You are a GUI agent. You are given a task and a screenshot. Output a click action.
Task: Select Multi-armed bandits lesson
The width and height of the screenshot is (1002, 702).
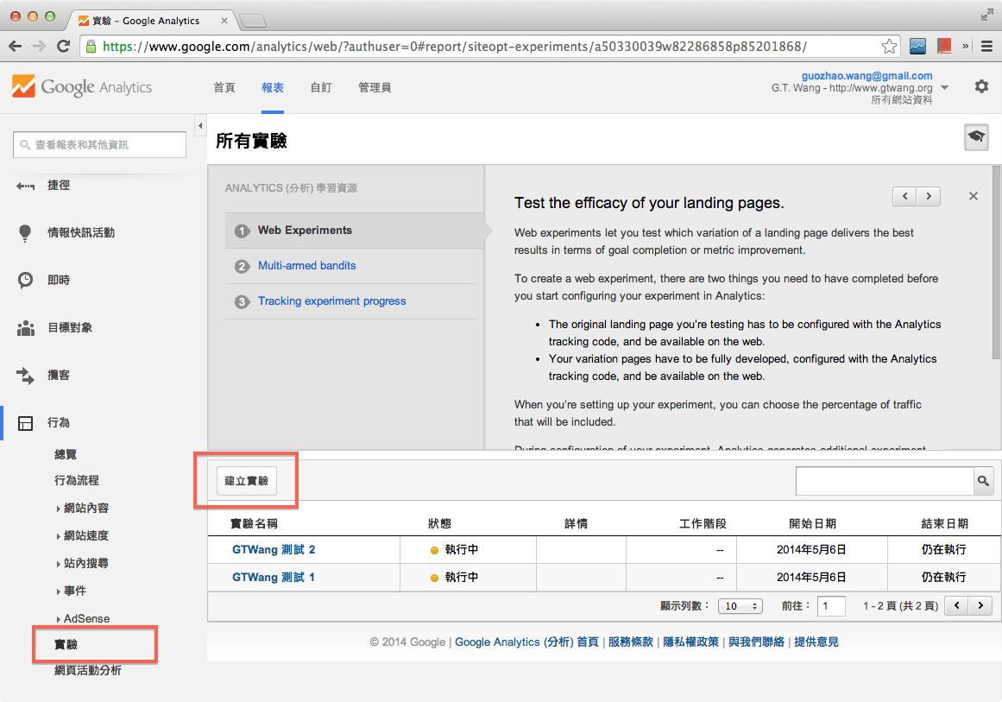pyautogui.click(x=306, y=266)
